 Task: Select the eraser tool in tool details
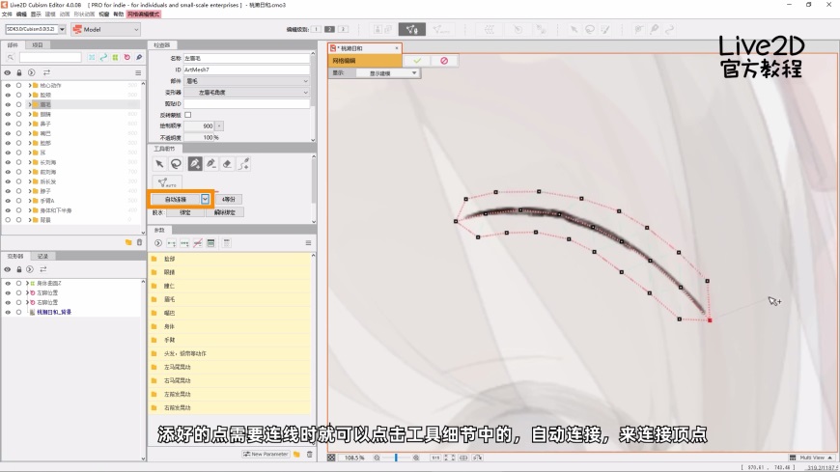pyautogui.click(x=227, y=164)
